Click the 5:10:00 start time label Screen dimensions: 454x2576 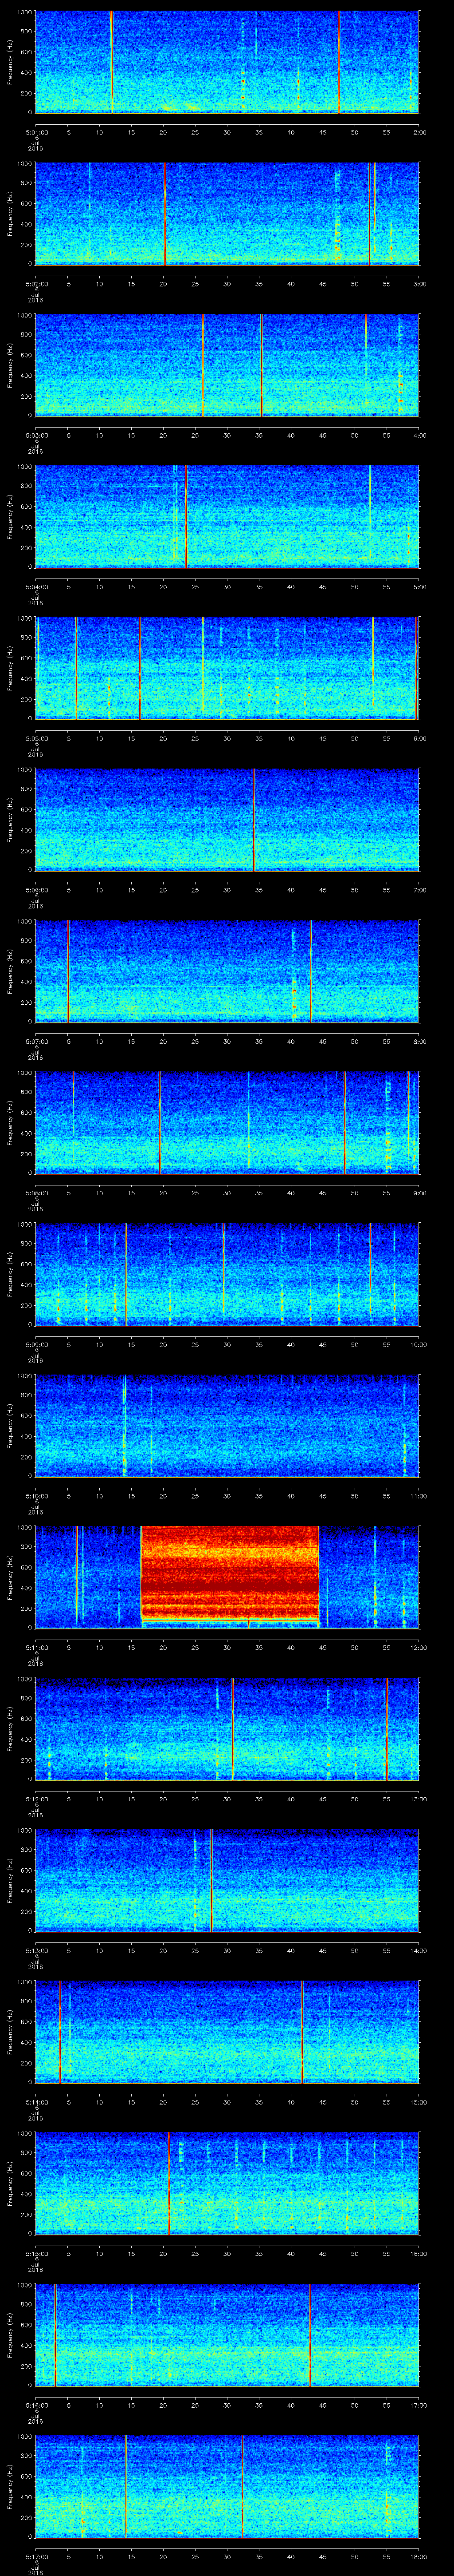coord(36,1496)
